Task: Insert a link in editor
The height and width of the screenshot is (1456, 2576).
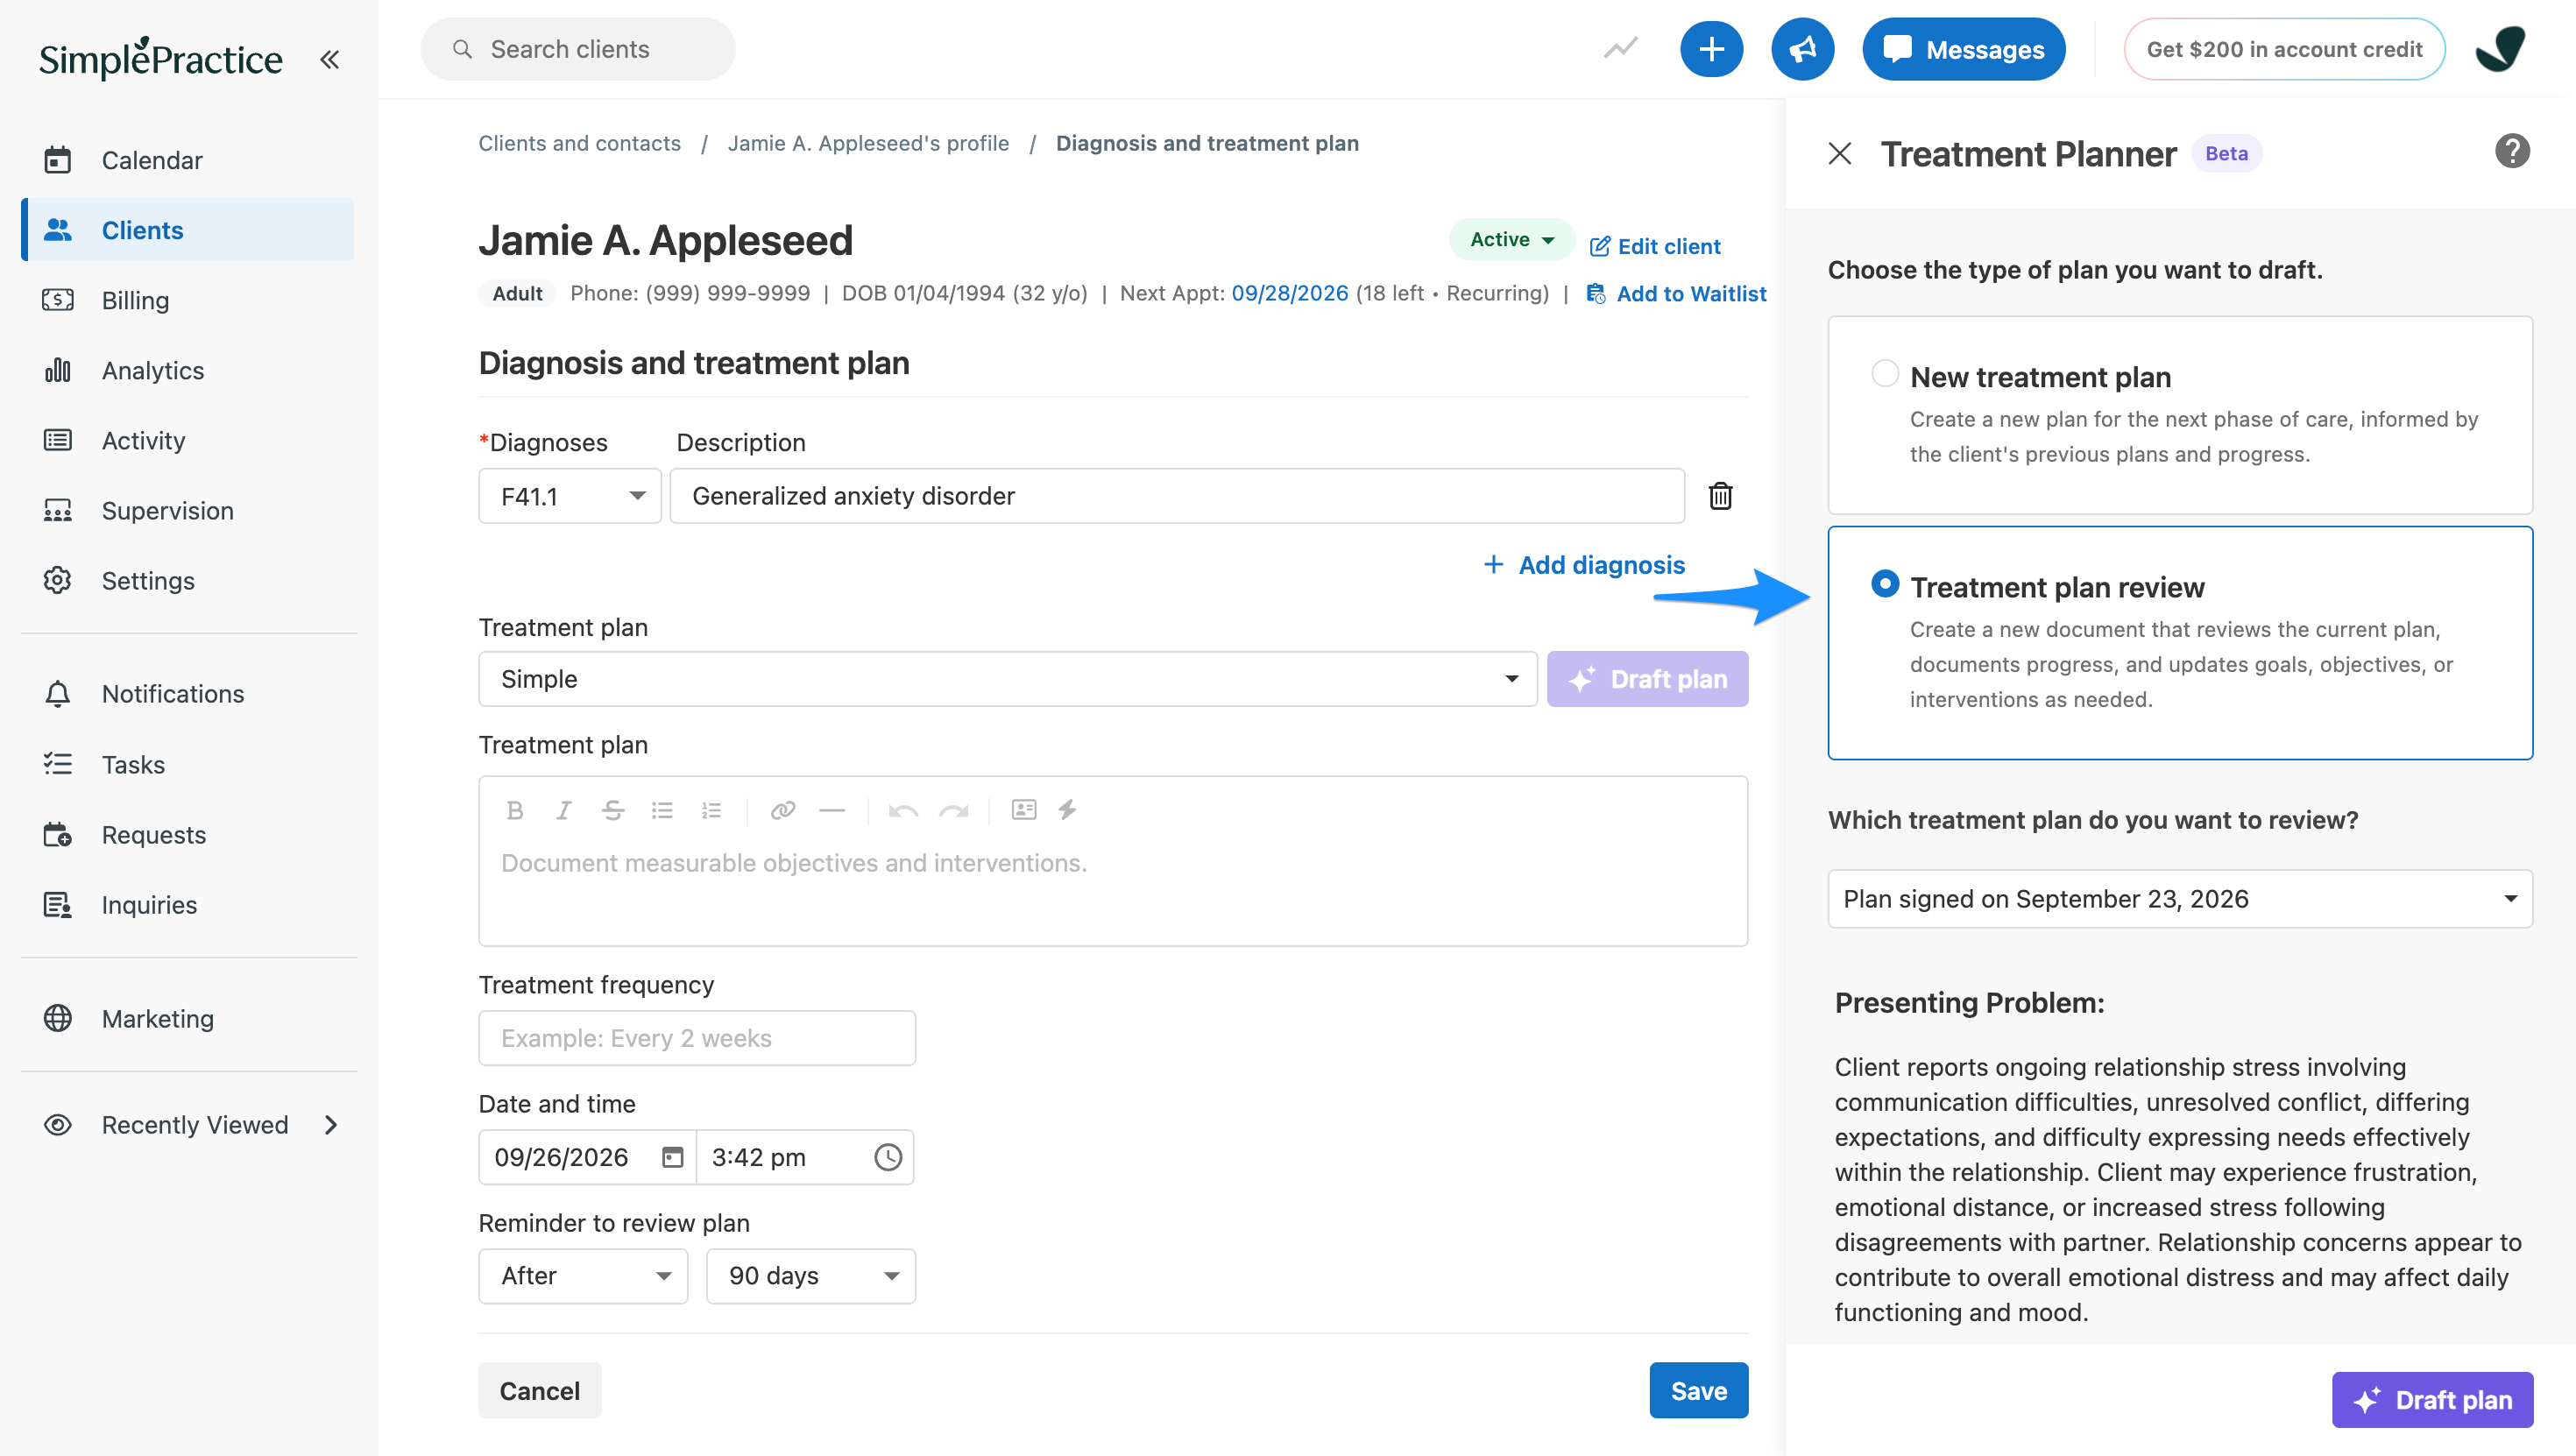Action: (x=783, y=810)
